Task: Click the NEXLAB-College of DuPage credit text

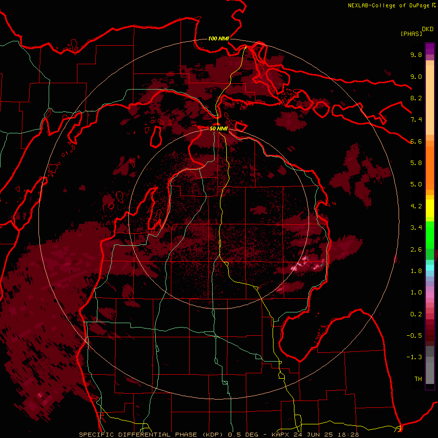Action: point(391,5)
